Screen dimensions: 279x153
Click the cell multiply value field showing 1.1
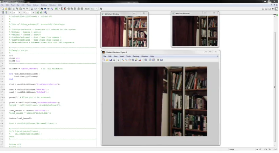(29, 13)
